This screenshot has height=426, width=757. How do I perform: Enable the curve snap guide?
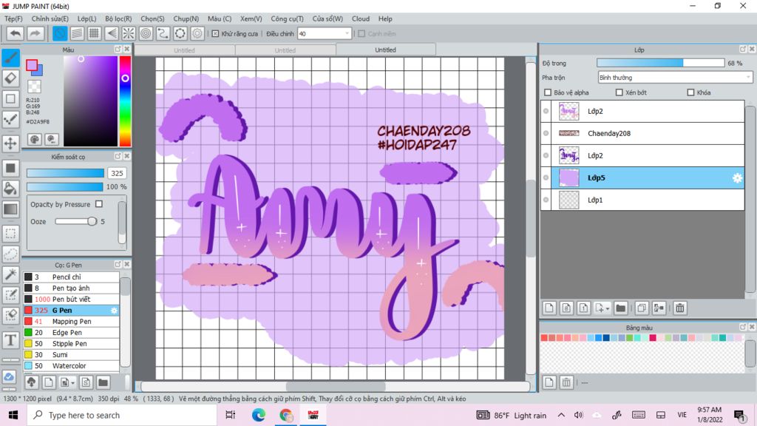(x=163, y=33)
